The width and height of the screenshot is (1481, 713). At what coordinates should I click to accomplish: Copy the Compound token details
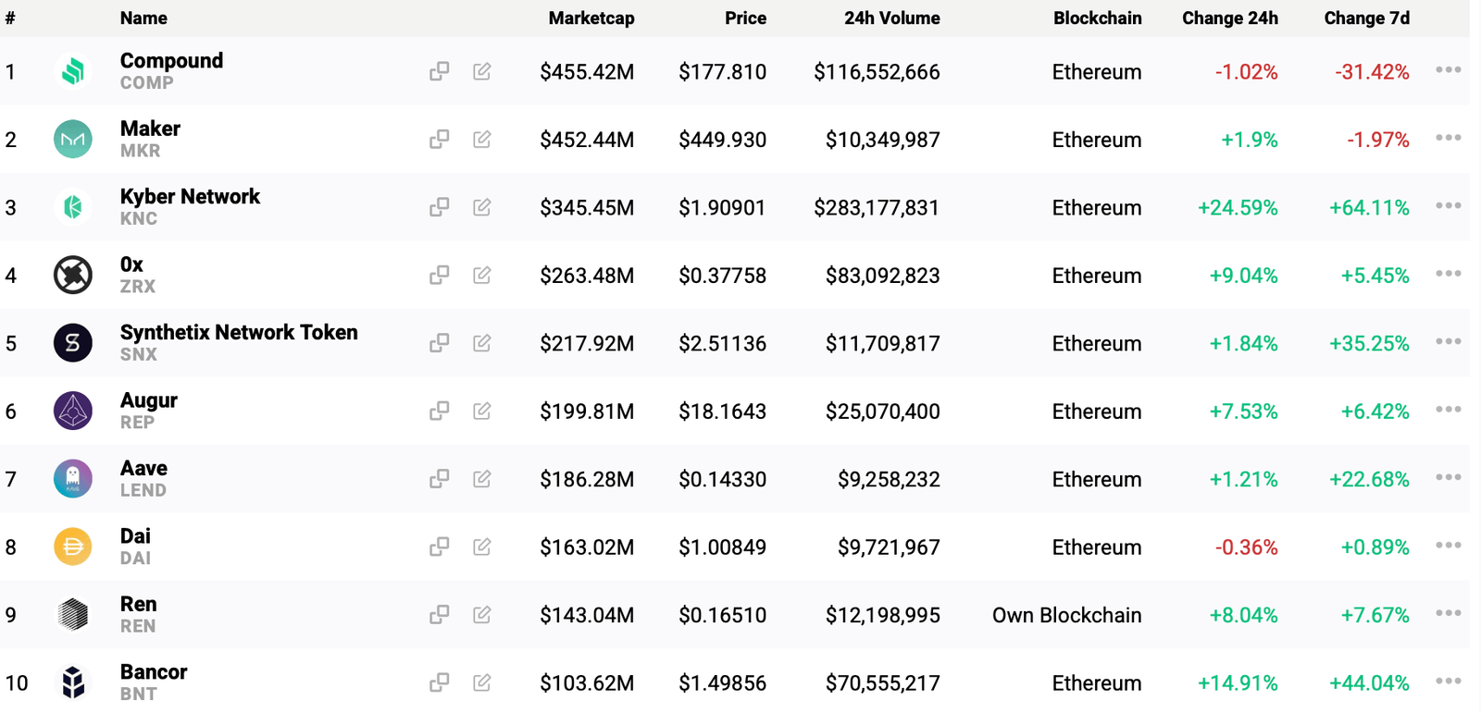click(x=440, y=71)
